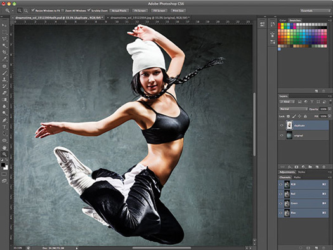Image resolution: width=333 pixels, height=250 pixels.
Task: Select the Dodge tool
Action: [4, 113]
